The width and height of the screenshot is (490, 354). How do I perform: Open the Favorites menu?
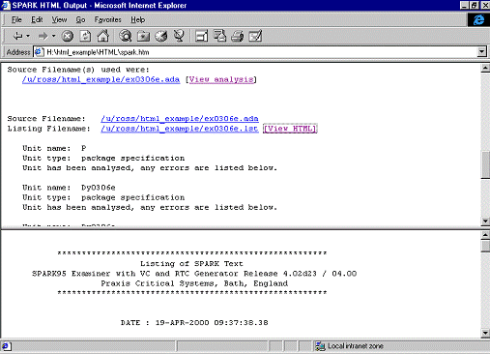108,19
